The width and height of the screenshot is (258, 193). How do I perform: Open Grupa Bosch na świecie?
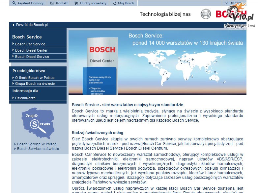point(35,84)
